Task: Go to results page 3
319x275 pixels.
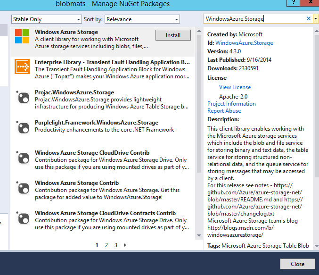Action: [116, 245]
